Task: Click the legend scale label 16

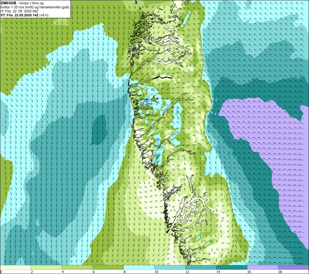Action: pyautogui.click(x=249, y=272)
